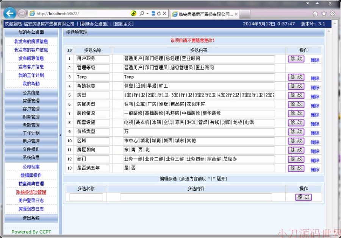Open 发布房源信息 in sidebar
The height and width of the screenshot is (238, 341).
tap(31, 58)
